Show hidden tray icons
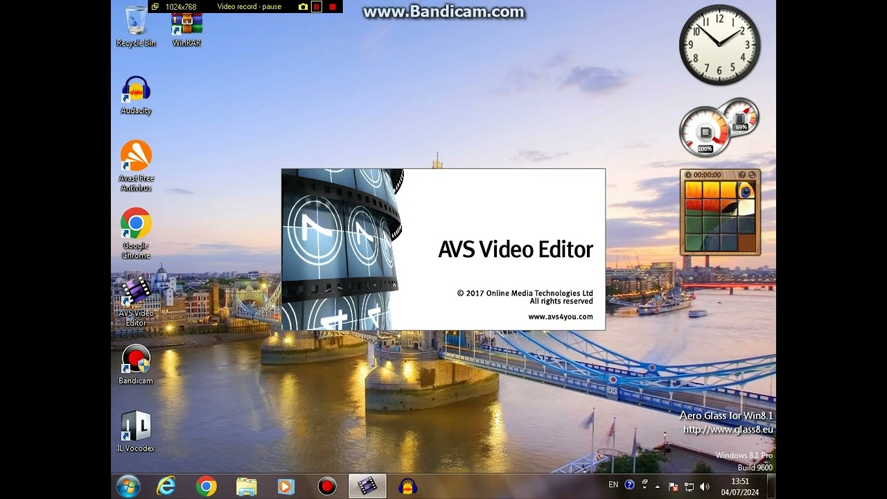This screenshot has width=887, height=499. coord(658,487)
